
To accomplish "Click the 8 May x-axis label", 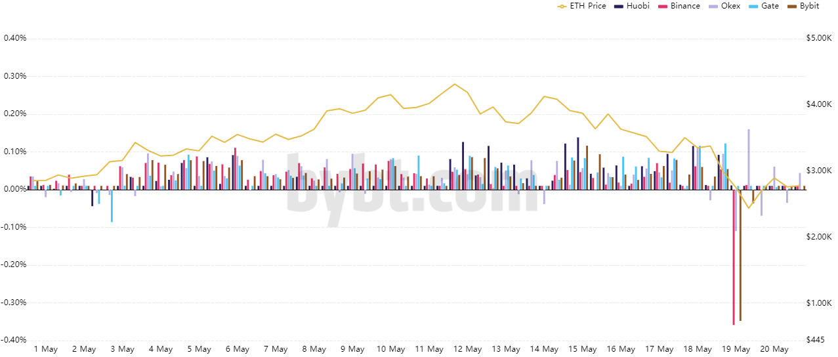I will pos(314,349).
